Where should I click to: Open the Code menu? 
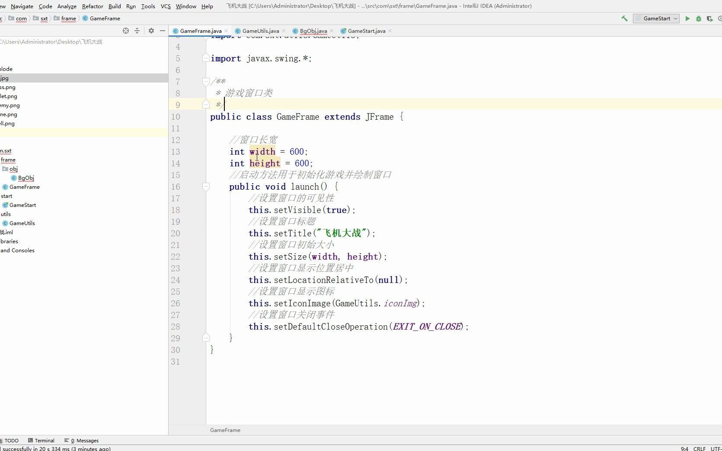point(45,6)
